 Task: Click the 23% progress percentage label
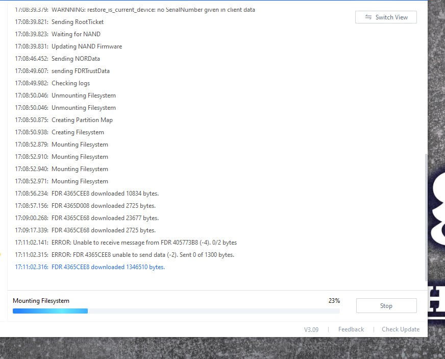coord(334,300)
